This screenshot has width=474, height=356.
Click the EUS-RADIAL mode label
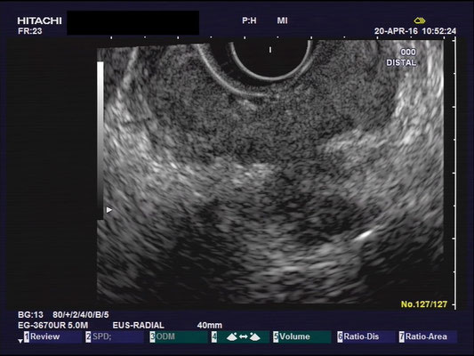tap(139, 326)
